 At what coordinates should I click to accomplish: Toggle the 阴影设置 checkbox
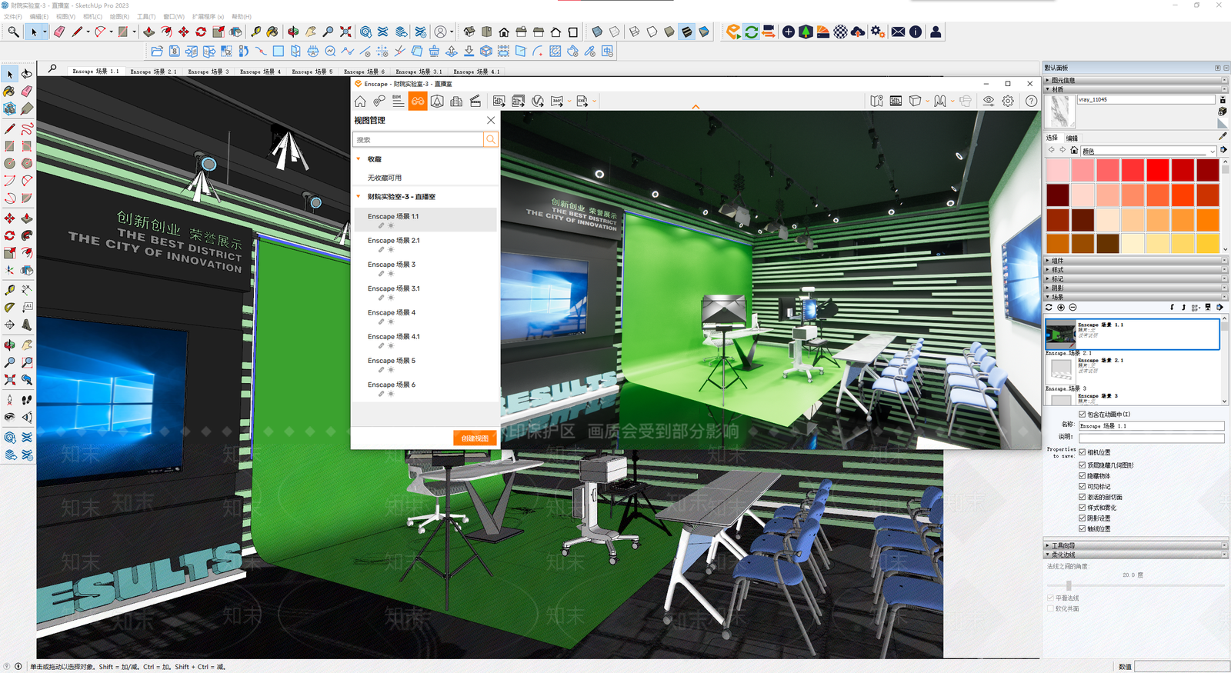click(1082, 518)
